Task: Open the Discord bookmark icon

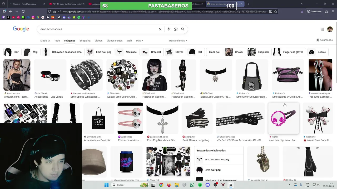Action: pos(64,17)
